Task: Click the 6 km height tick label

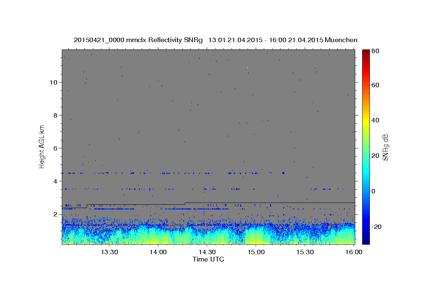Action: 55,148
